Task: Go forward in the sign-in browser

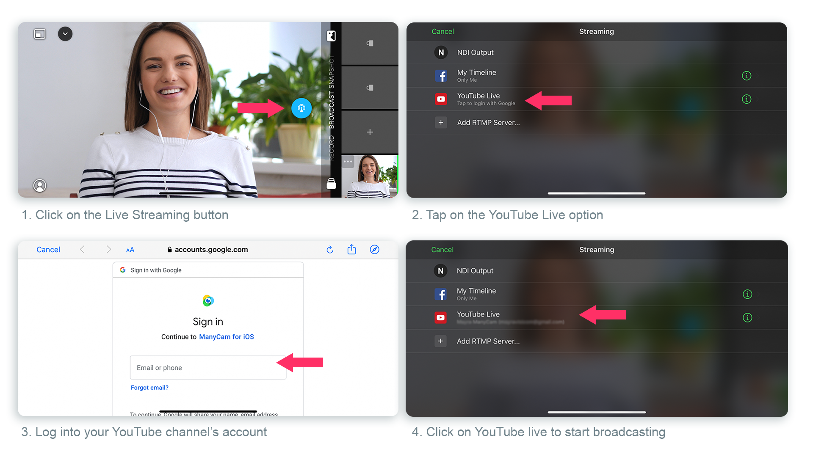Action: [109, 250]
